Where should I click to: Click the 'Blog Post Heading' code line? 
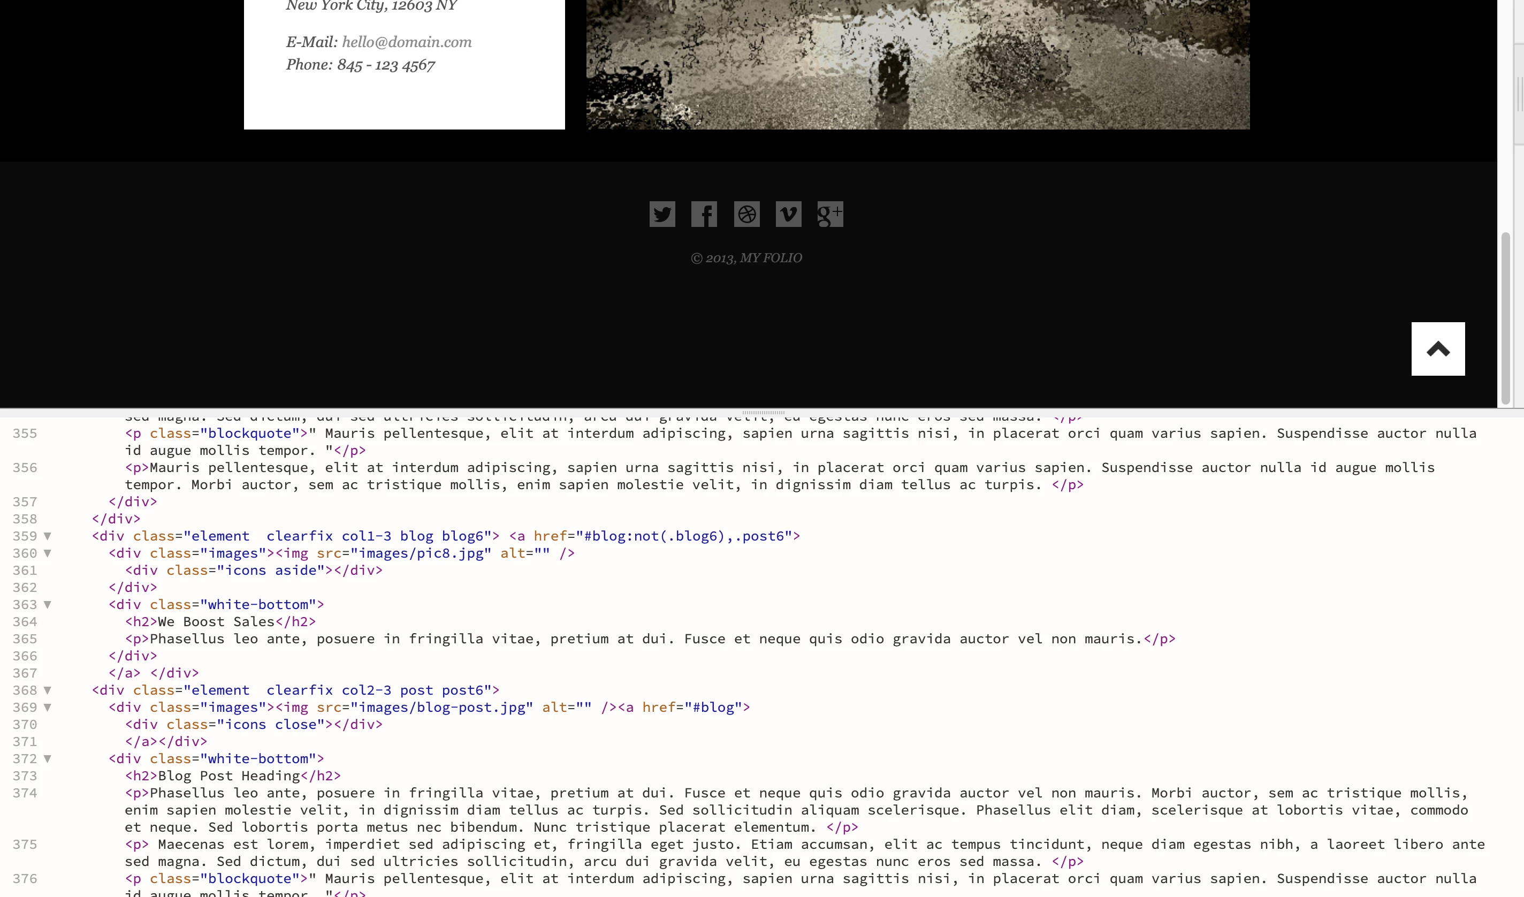(228, 776)
